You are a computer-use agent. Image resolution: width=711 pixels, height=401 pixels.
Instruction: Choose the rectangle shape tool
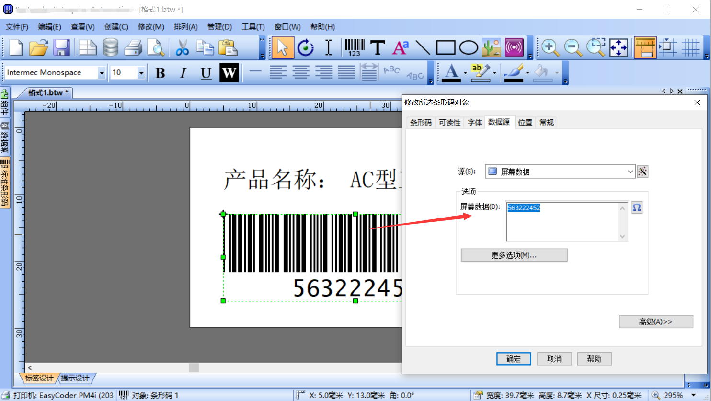click(x=445, y=47)
